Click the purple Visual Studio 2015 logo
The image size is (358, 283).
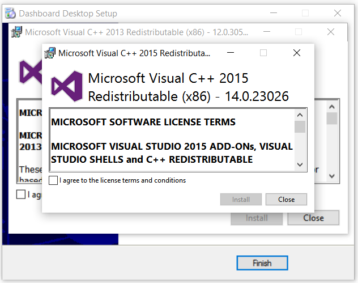pyautogui.click(x=67, y=86)
